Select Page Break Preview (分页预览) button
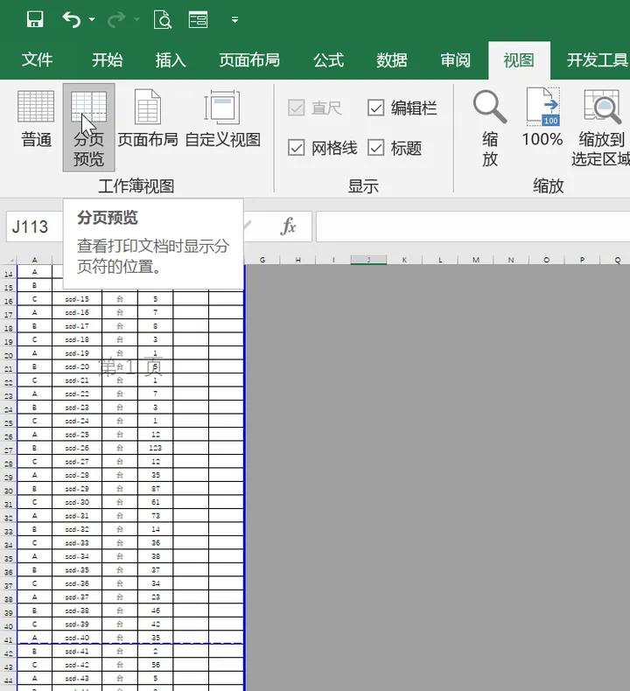Viewport: 630px width, 691px height. (88, 127)
